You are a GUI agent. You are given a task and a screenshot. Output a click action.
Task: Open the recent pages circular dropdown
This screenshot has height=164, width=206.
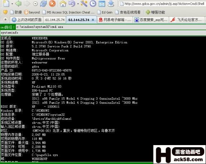tap(35, 4)
